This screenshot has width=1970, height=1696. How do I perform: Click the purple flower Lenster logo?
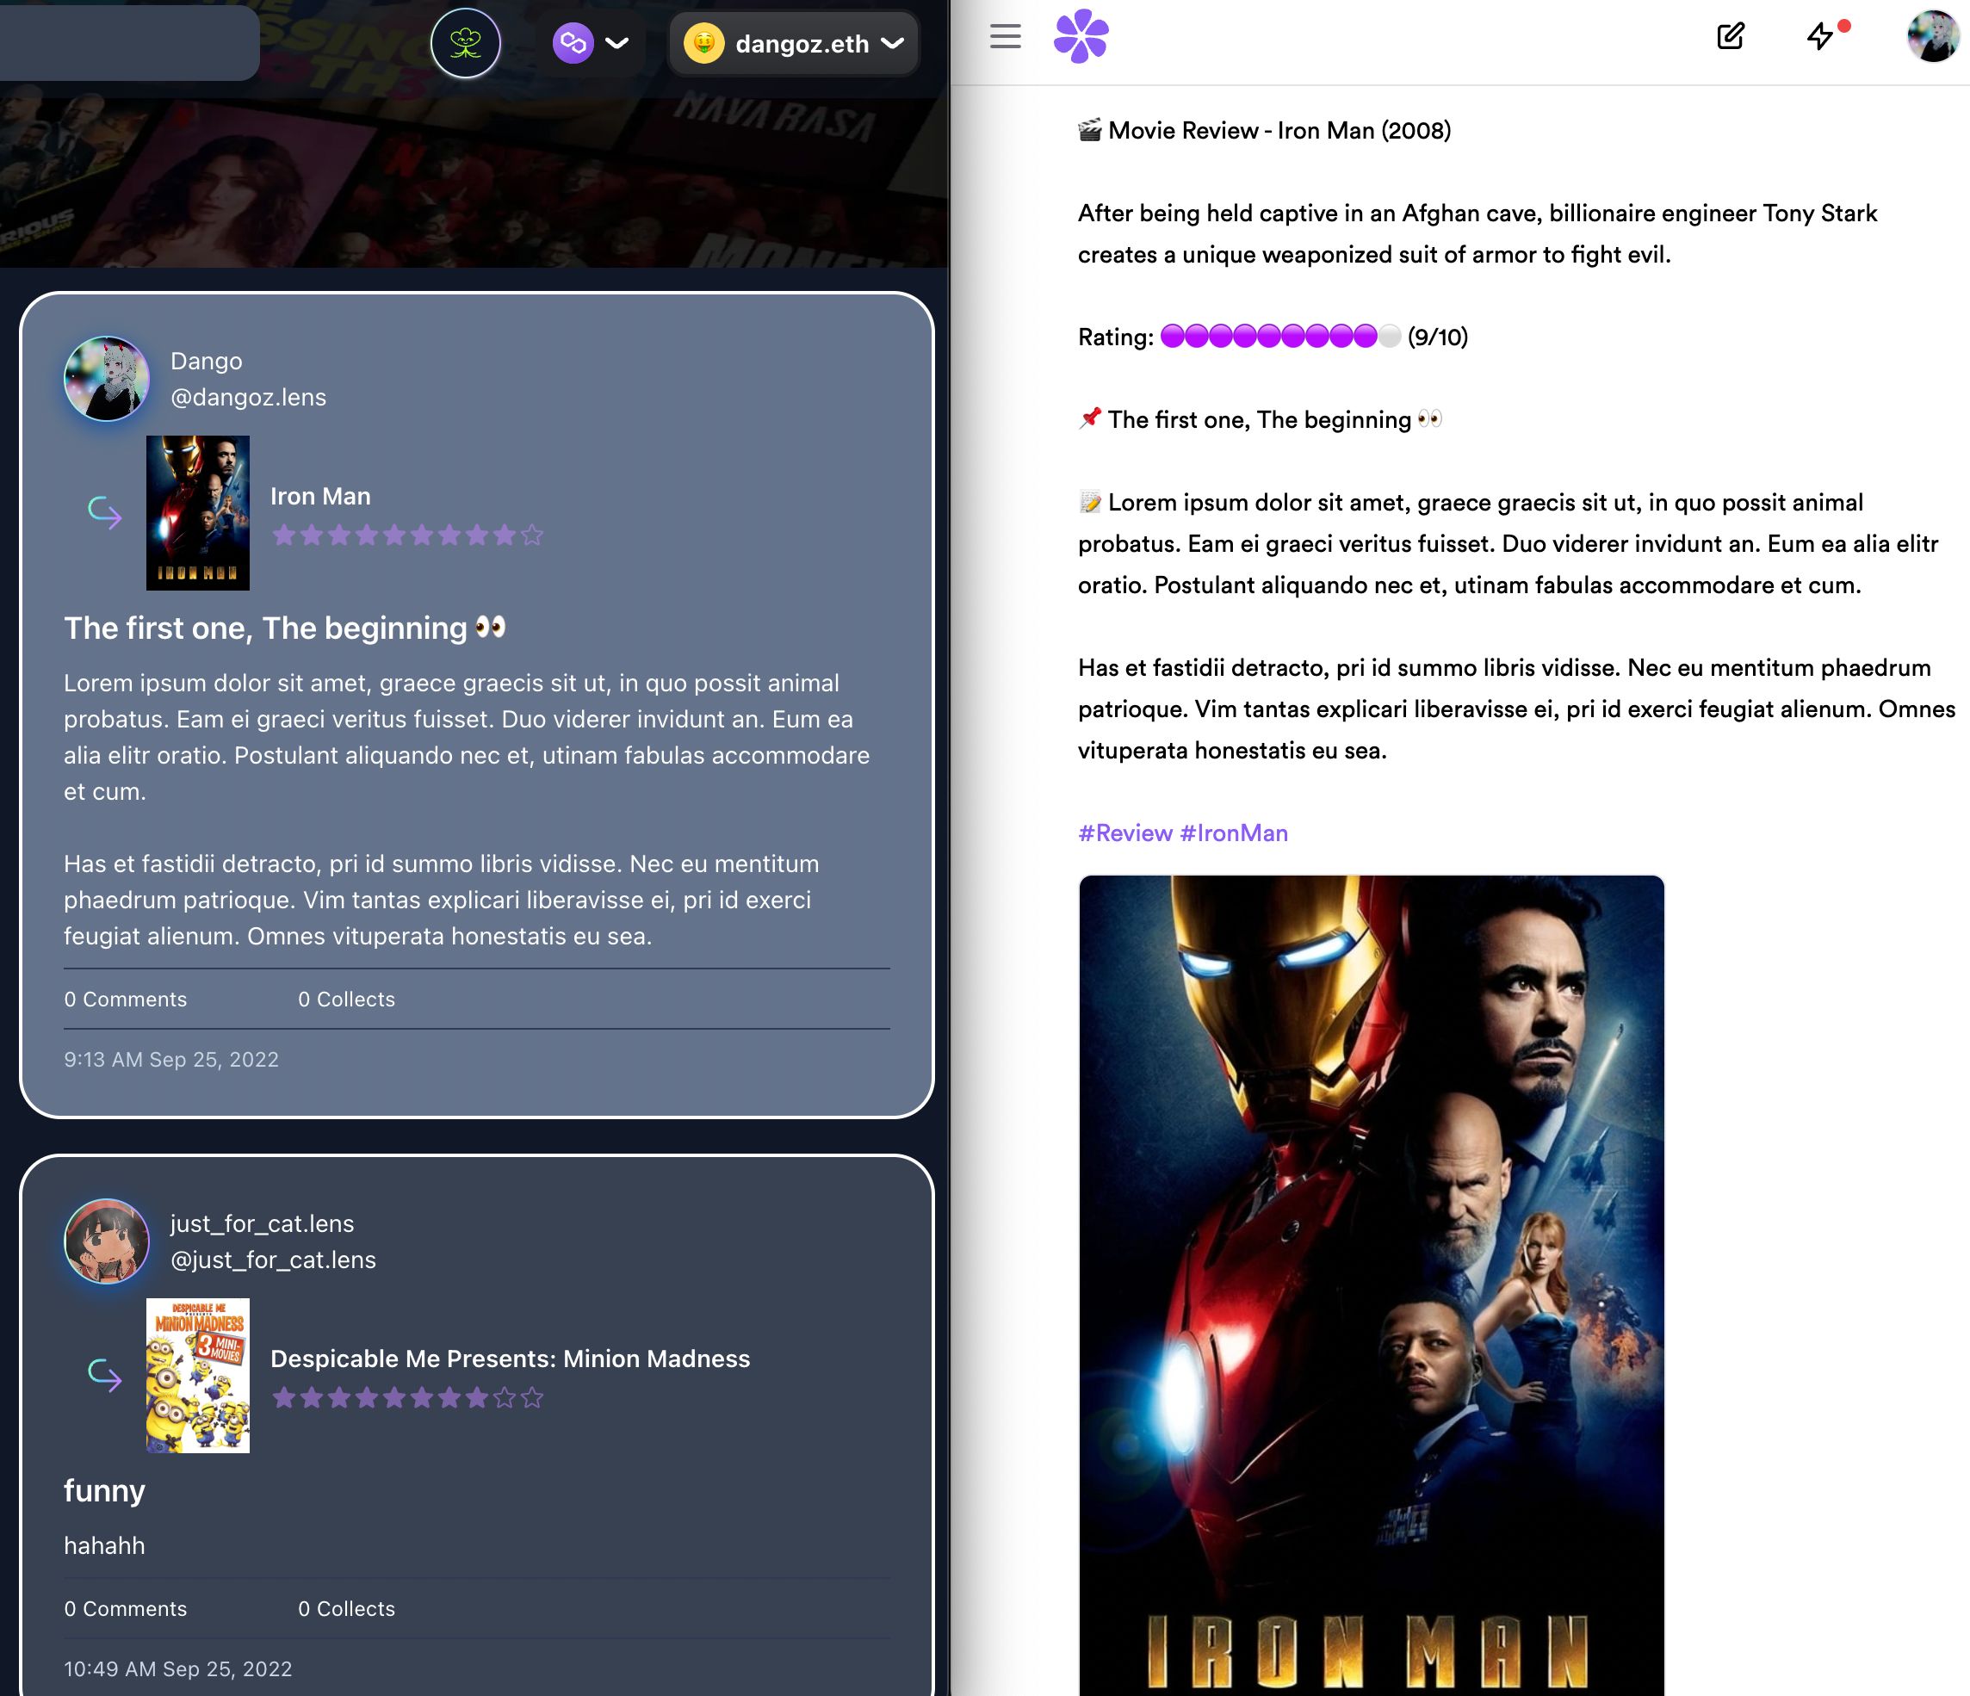1081,37
